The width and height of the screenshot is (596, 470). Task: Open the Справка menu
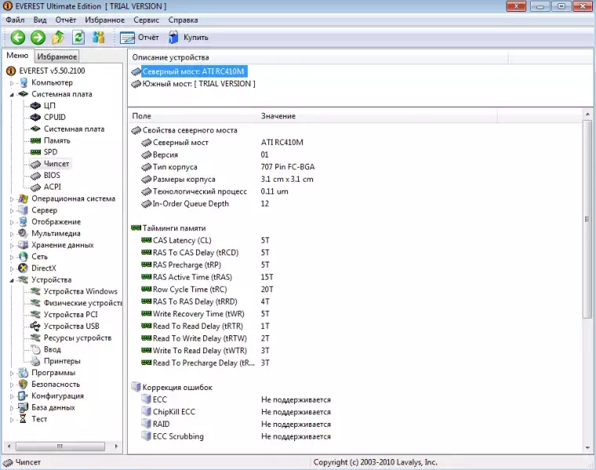click(183, 20)
